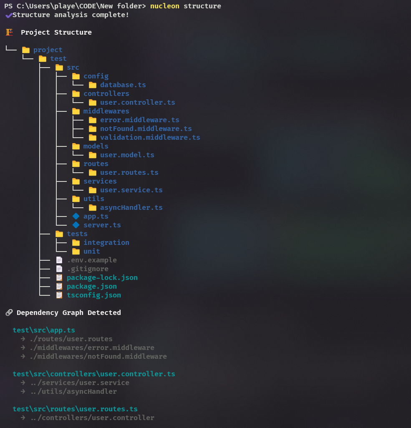Click the 'test\src\app.ts' dependency heading
This screenshot has width=411, height=428.
click(44, 330)
